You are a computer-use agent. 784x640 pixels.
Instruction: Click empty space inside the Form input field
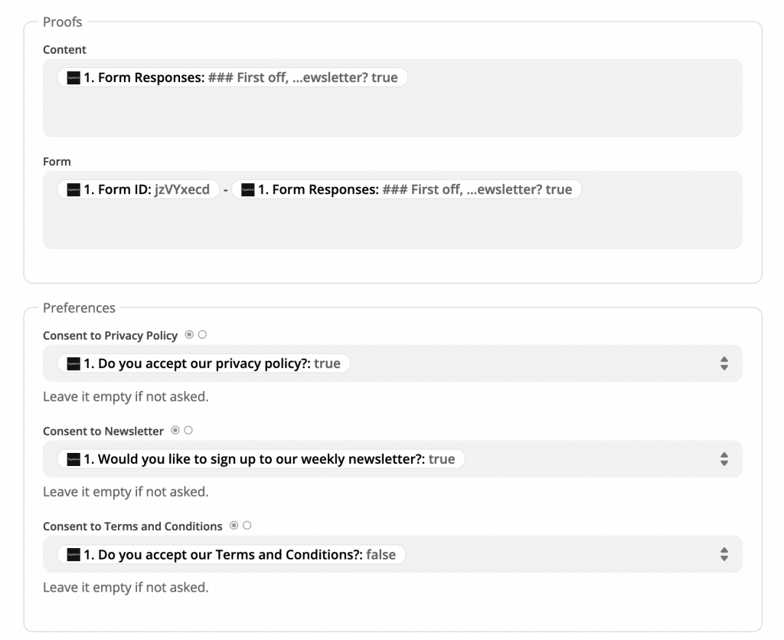pos(392,225)
